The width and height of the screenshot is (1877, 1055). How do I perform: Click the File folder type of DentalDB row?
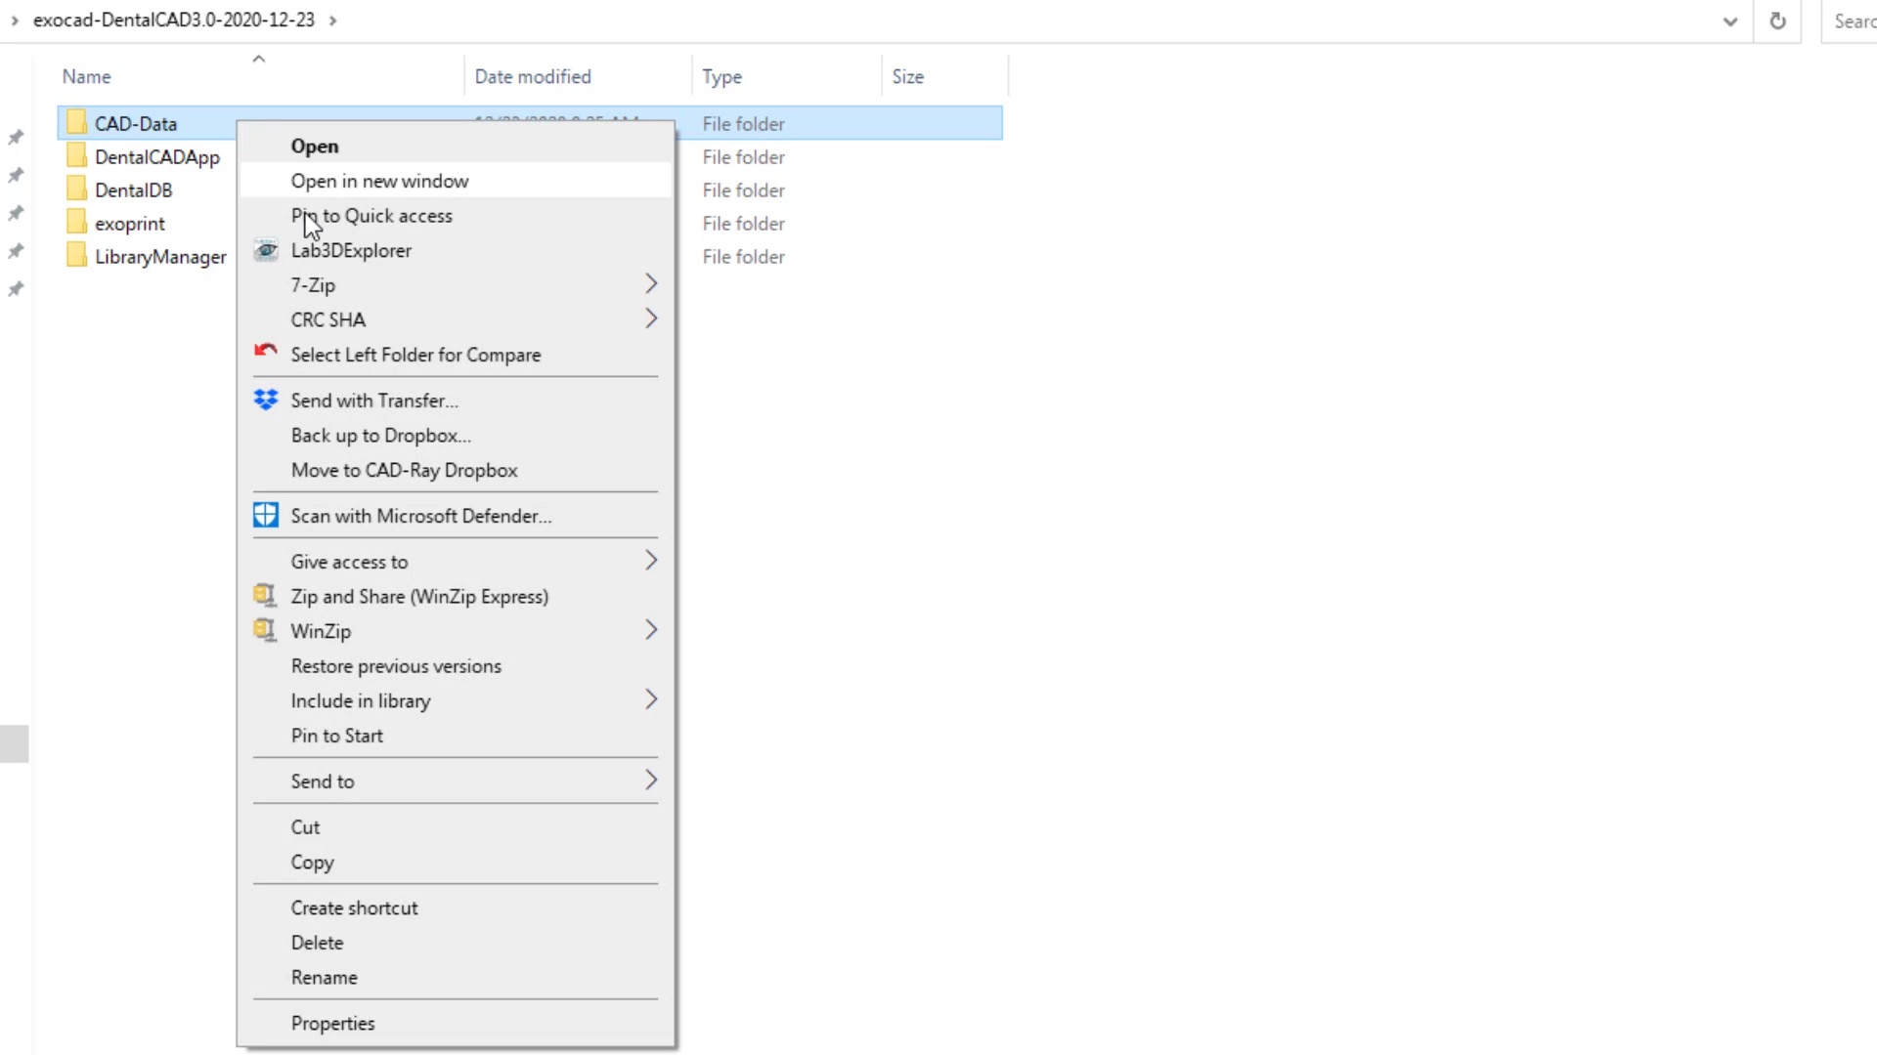[x=744, y=190]
